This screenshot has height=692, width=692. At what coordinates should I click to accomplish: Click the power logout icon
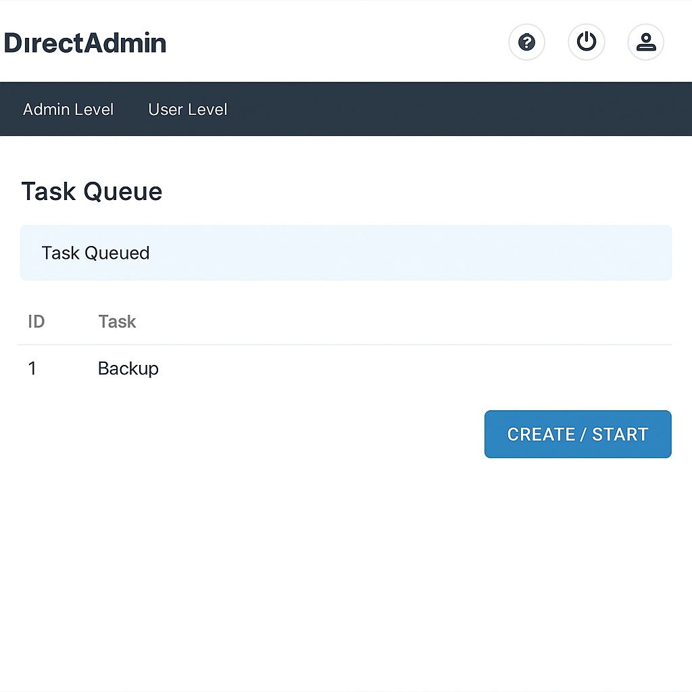(586, 43)
